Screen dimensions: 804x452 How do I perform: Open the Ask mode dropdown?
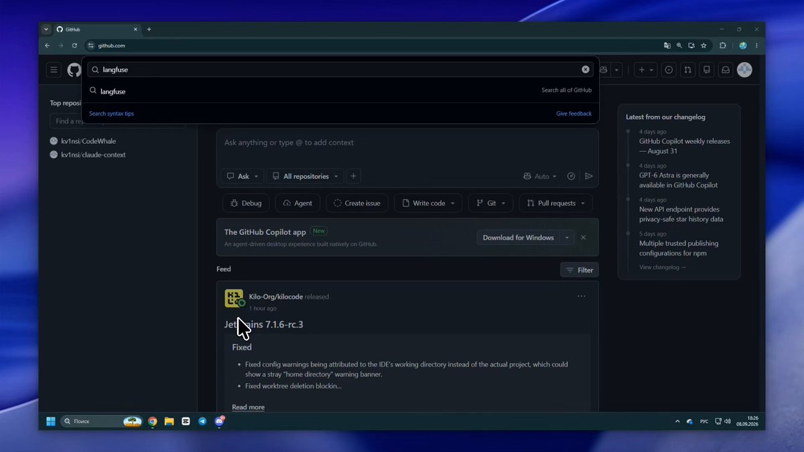tap(242, 176)
